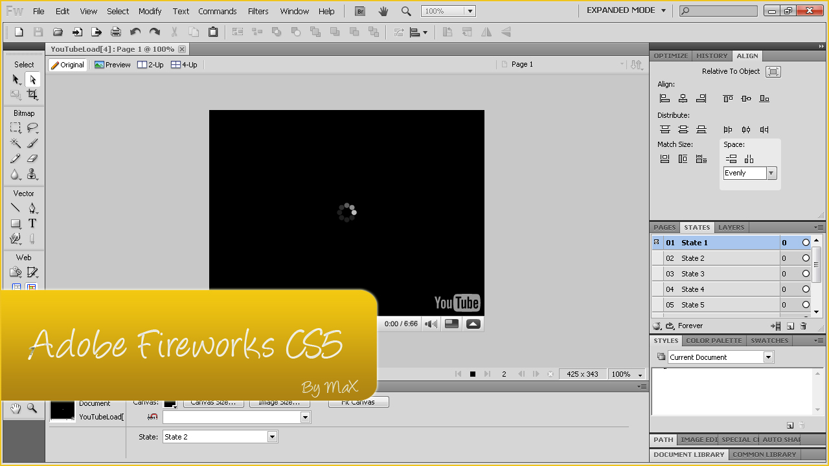
Task: Switch to 2-Up view
Action: pos(151,65)
